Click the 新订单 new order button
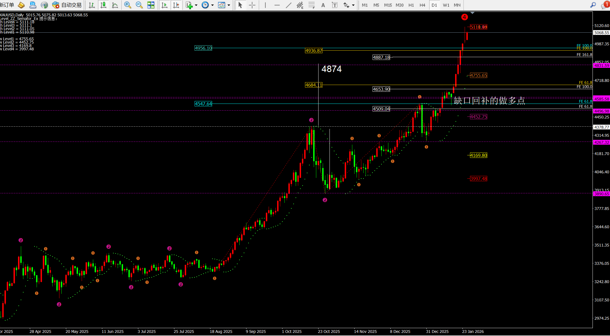 click(x=7, y=5)
